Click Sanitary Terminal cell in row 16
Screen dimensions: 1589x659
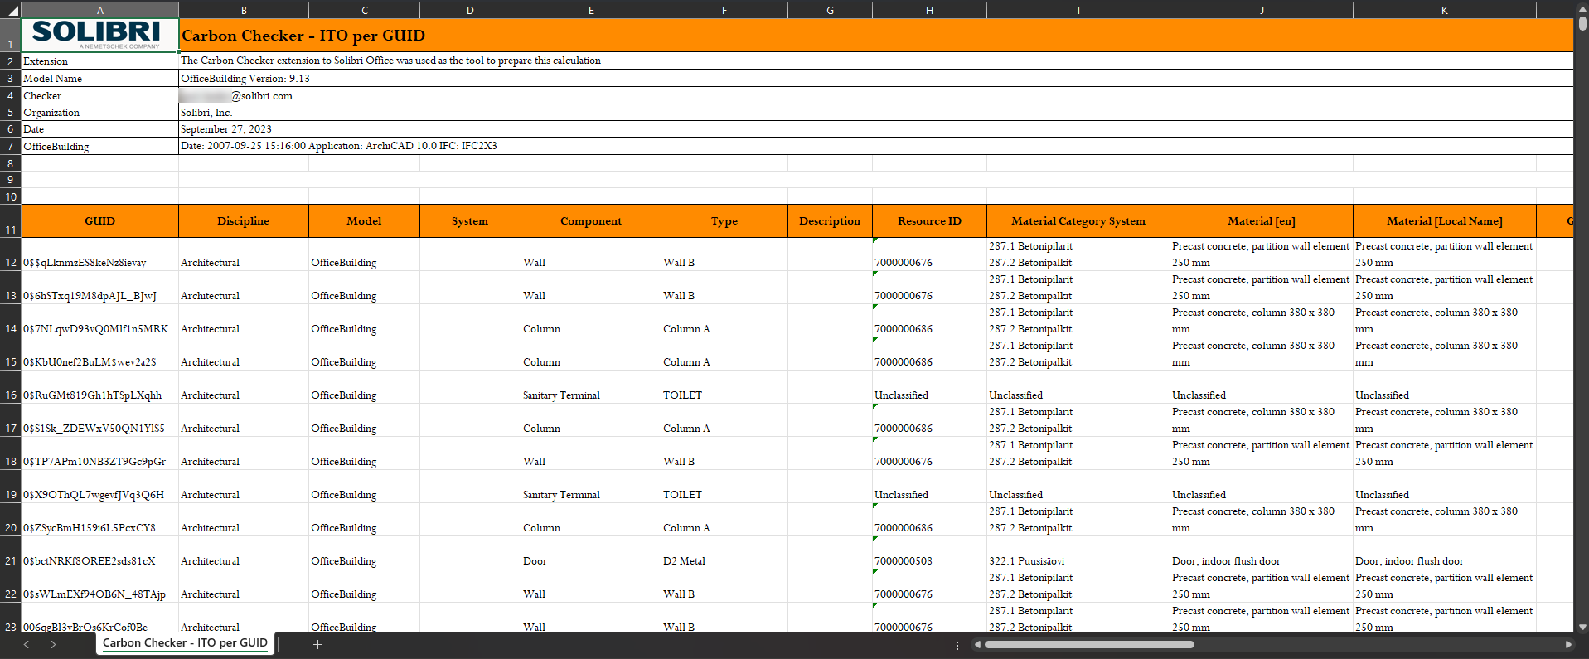591,387
